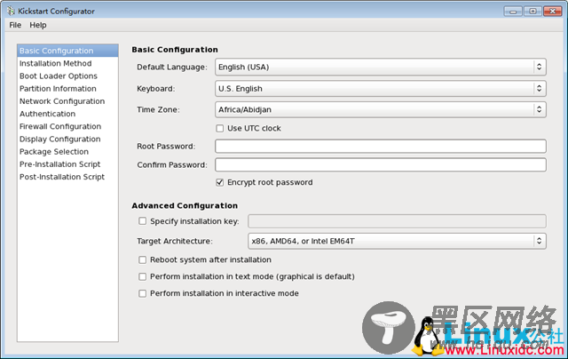
Task: Enable Reboot system after installation
Action: tap(142, 260)
